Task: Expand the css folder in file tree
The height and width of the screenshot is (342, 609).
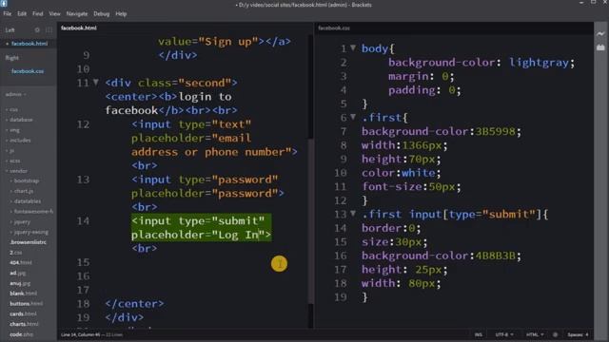Action: click(12, 110)
